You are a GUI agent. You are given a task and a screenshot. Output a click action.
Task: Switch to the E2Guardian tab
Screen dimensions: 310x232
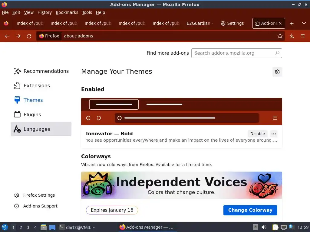coord(200,23)
